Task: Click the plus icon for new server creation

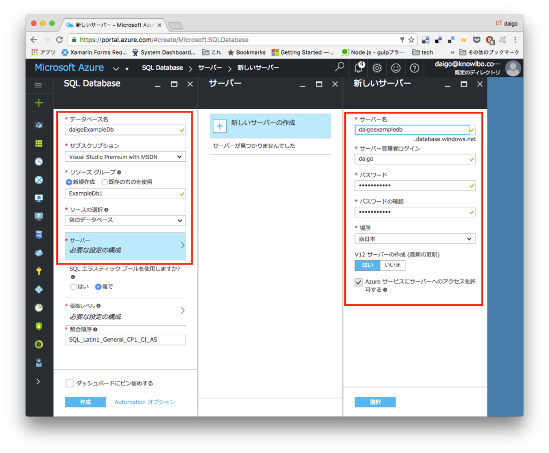Action: pyautogui.click(x=220, y=126)
